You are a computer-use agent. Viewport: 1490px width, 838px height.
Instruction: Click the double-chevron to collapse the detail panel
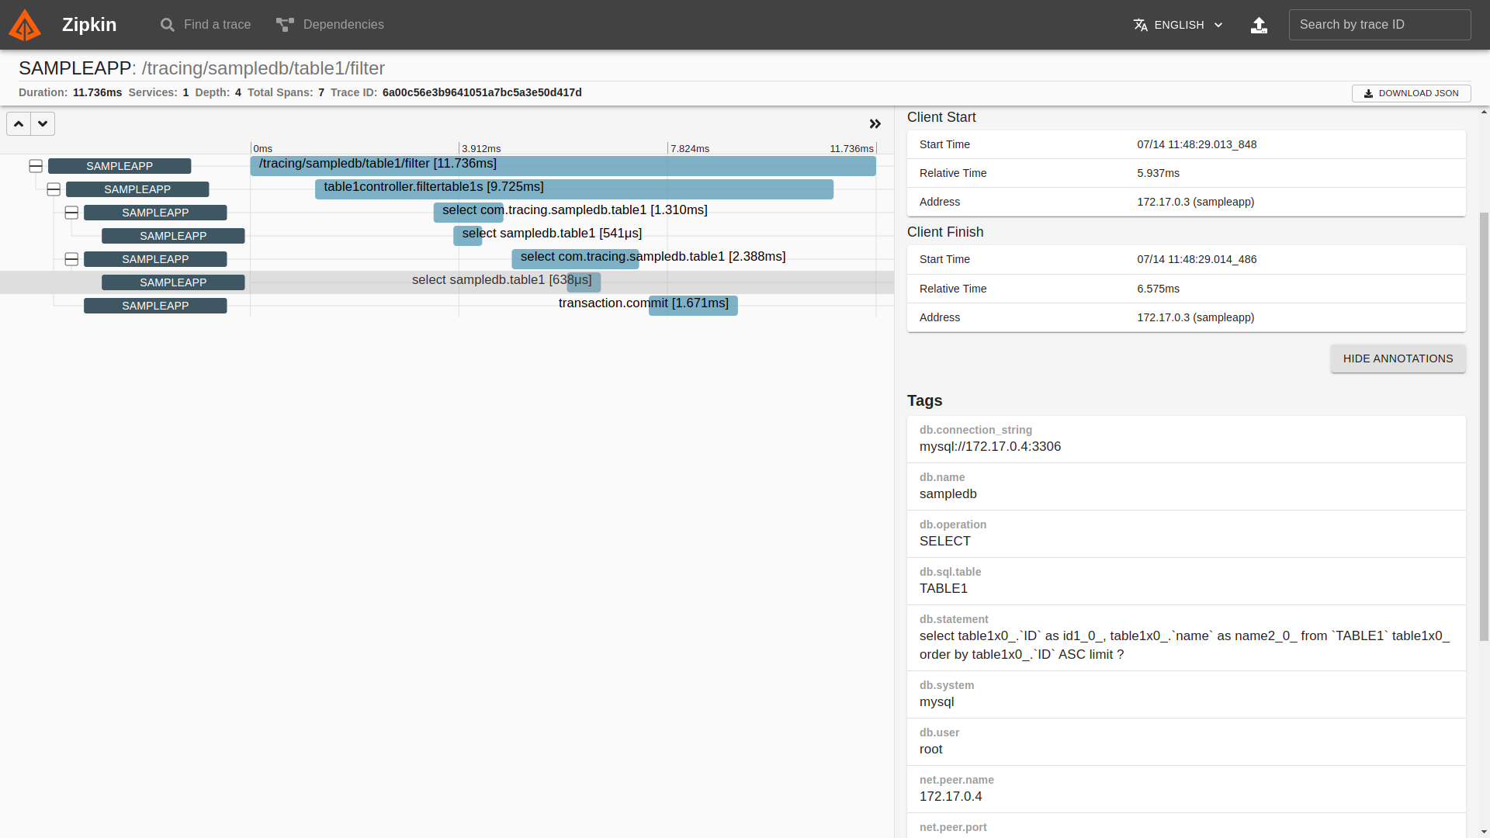tap(875, 124)
